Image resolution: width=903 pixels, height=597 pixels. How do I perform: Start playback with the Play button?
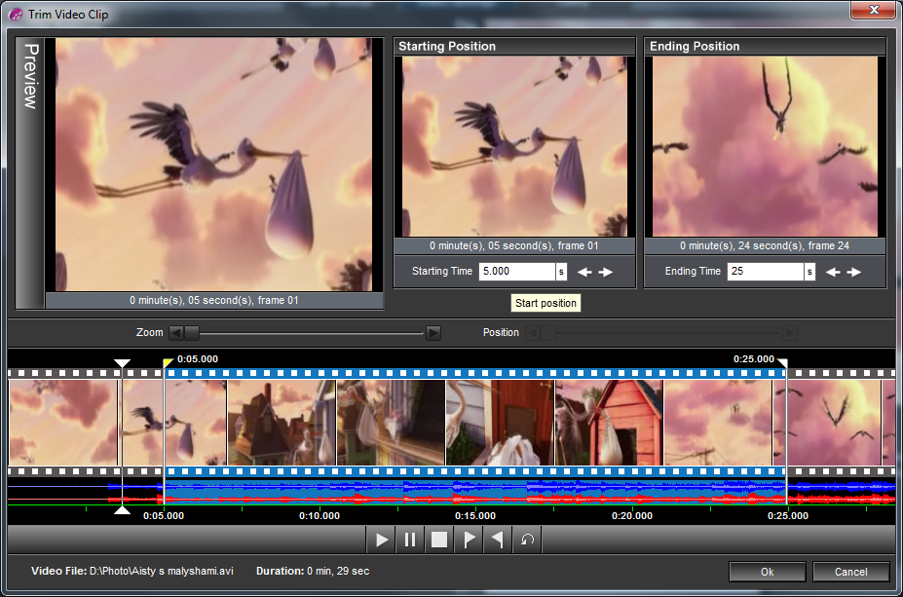pyautogui.click(x=381, y=540)
